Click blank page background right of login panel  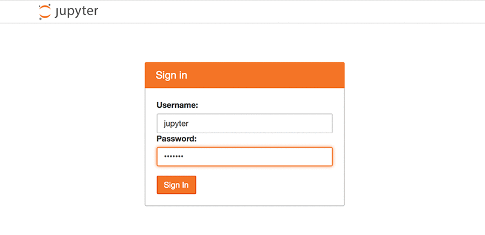tap(415, 133)
